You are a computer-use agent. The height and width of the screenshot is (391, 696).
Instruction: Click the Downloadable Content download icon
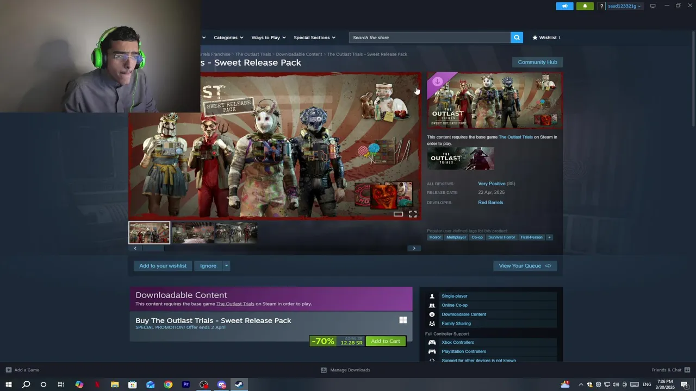pos(432,314)
